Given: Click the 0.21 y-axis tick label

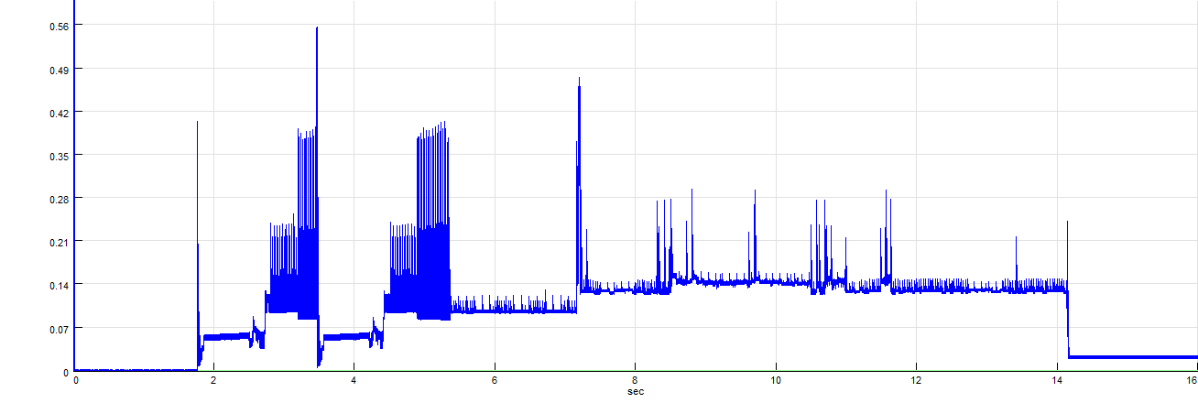Looking at the screenshot, I should pyautogui.click(x=58, y=241).
